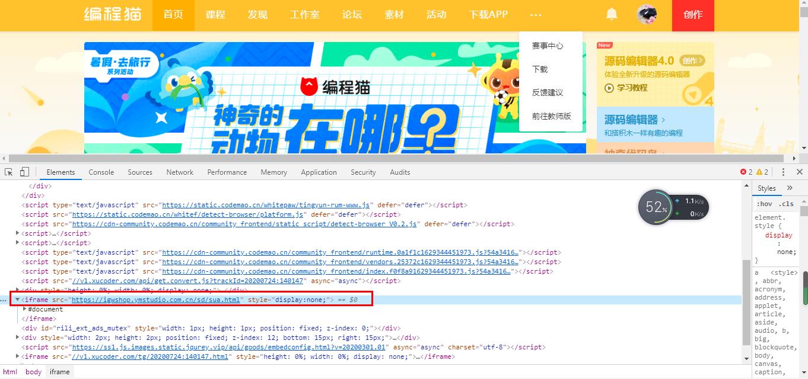Image resolution: width=808 pixels, height=379 pixels.
Task: Open the Audits tab
Action: [x=400, y=172]
